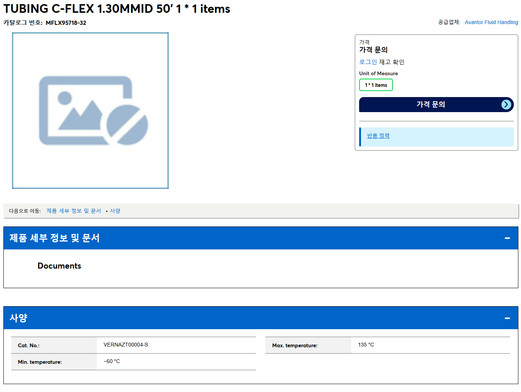The image size is (521, 392).
Task: Jump to 사양 anchor link
Action: pos(115,211)
